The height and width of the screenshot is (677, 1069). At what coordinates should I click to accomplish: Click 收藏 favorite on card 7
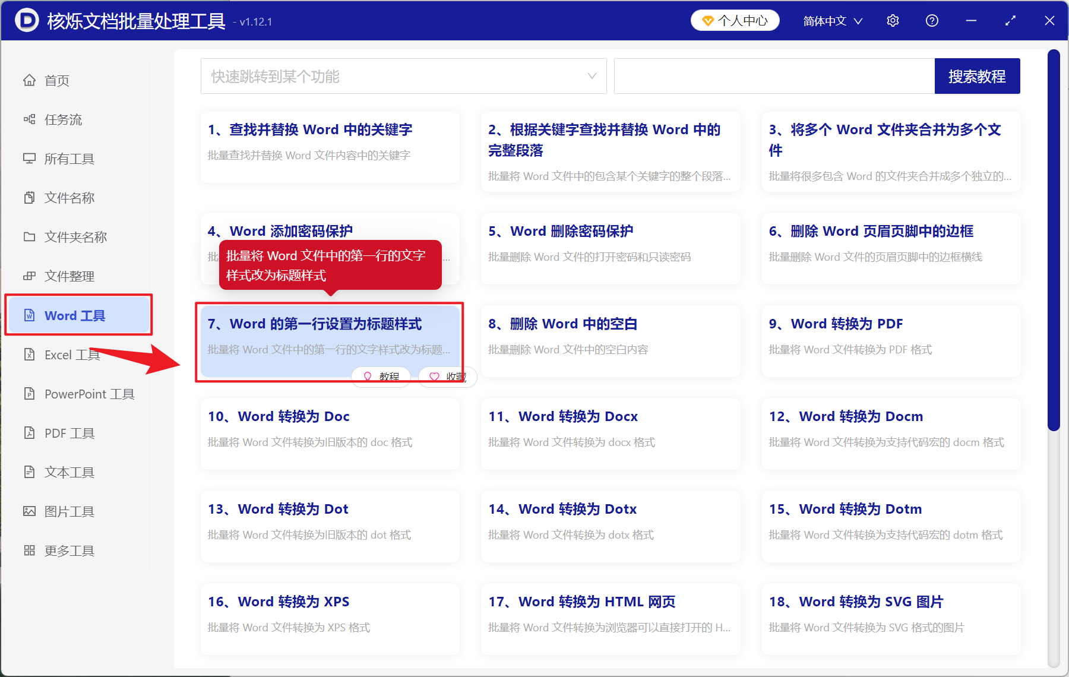tap(447, 377)
